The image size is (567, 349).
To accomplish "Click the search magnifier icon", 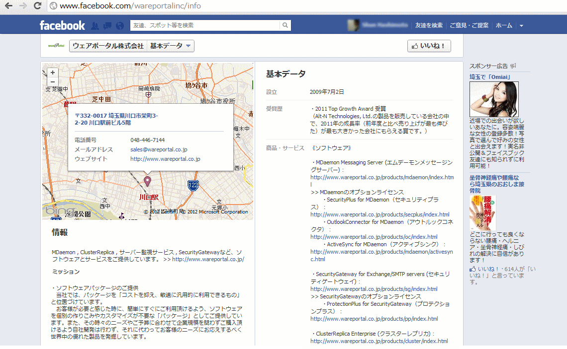I will (x=285, y=25).
